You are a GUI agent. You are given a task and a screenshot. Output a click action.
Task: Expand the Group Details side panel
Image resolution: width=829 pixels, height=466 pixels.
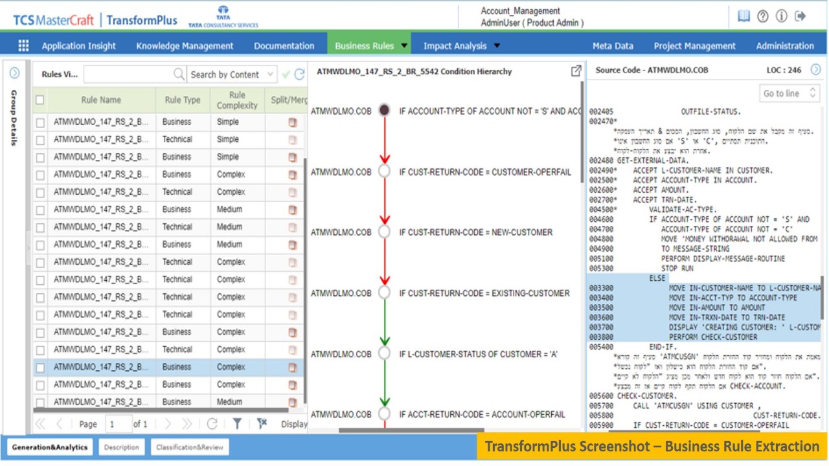pos(14,73)
